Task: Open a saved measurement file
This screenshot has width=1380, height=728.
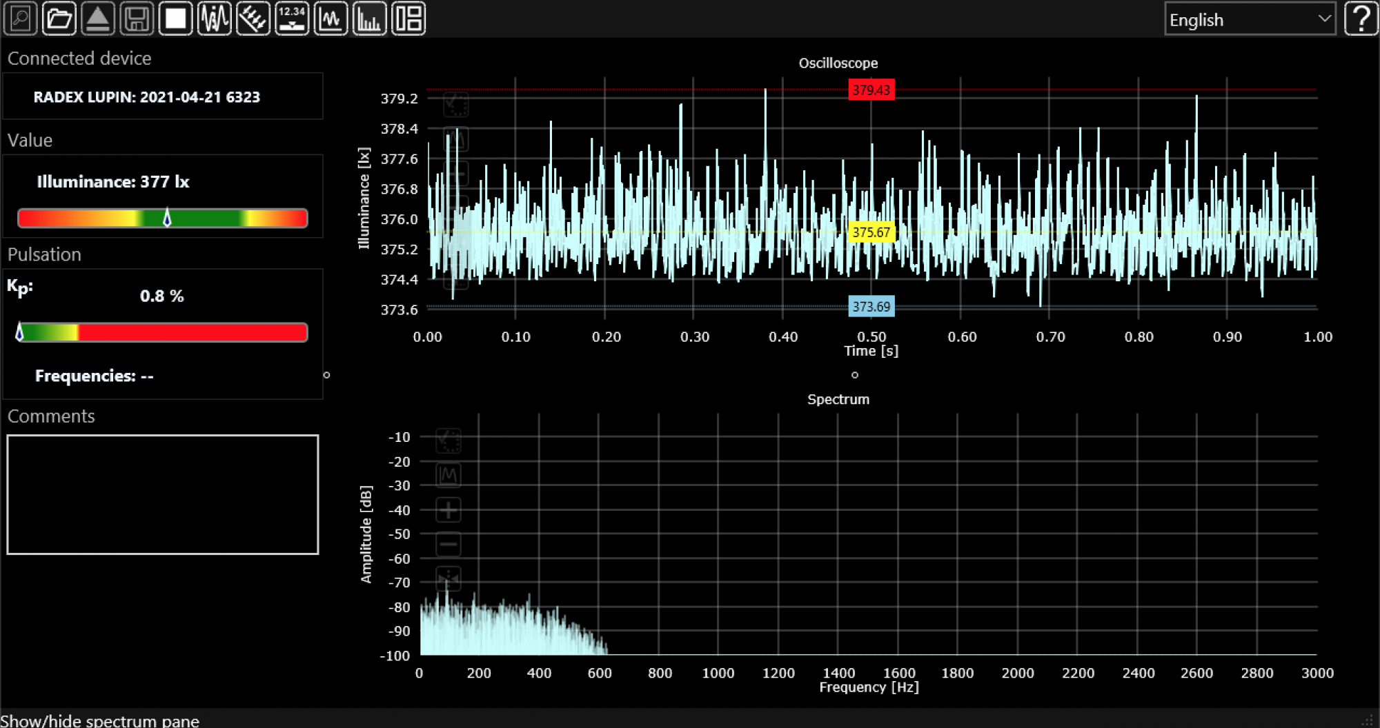Action: click(59, 19)
